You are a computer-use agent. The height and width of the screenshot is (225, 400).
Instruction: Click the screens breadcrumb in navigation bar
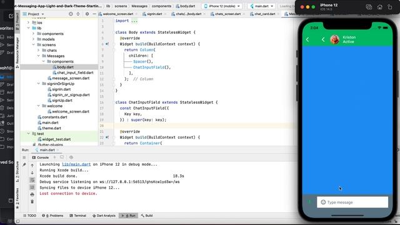pyautogui.click(x=121, y=6)
